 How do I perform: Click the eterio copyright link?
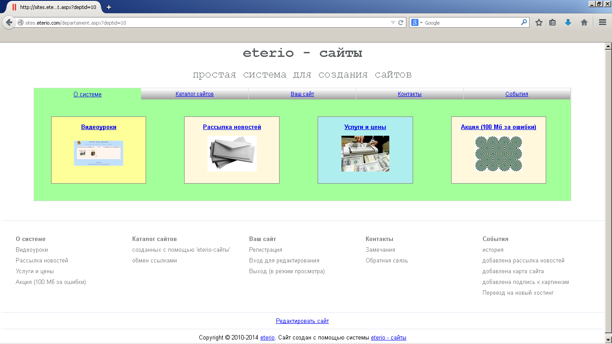click(x=267, y=338)
